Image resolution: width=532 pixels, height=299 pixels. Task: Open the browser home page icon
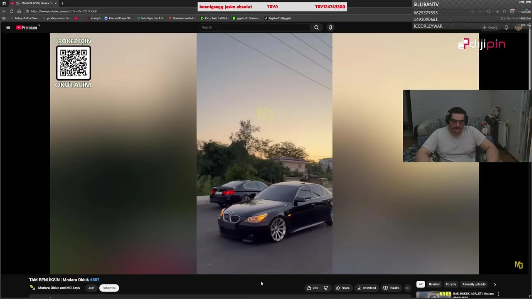tap(19, 11)
